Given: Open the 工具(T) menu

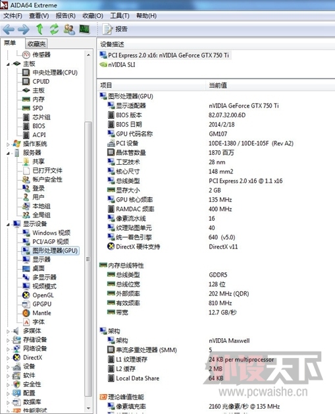Looking at the screenshot, I should pyautogui.click(x=120, y=16).
